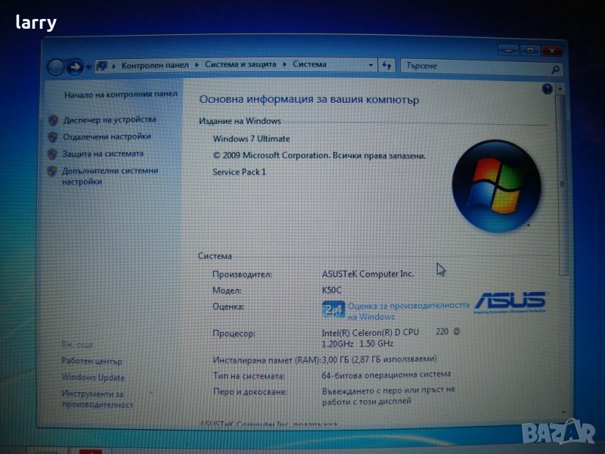
Task: Click the Forward navigation arrow button
Action: (x=75, y=67)
